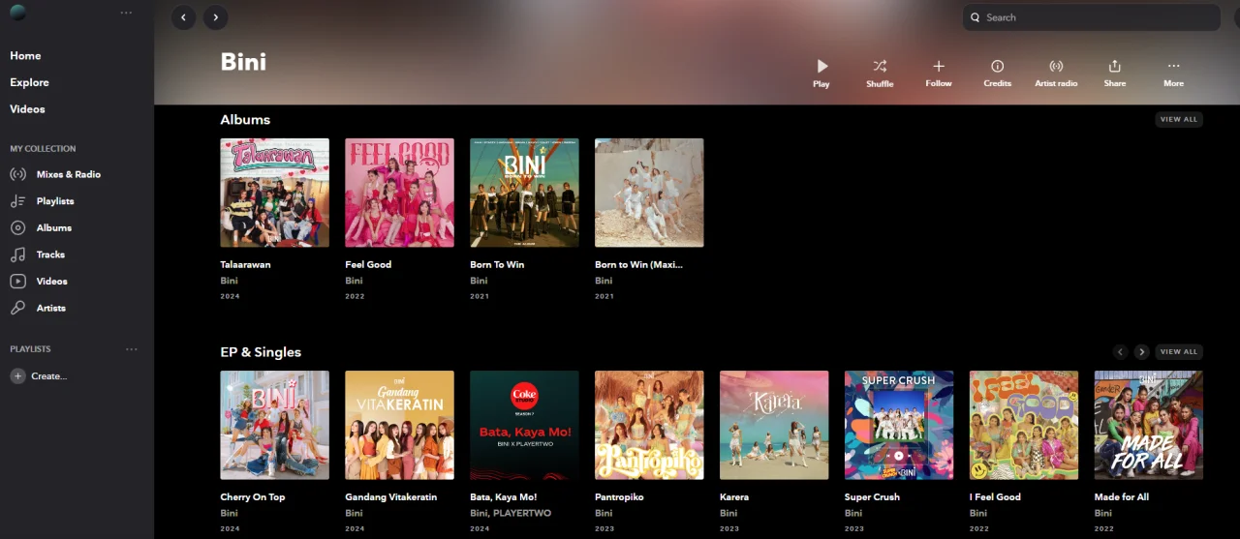Image resolution: width=1240 pixels, height=539 pixels.
Task: Open Videos in the main navigation
Action: [27, 109]
